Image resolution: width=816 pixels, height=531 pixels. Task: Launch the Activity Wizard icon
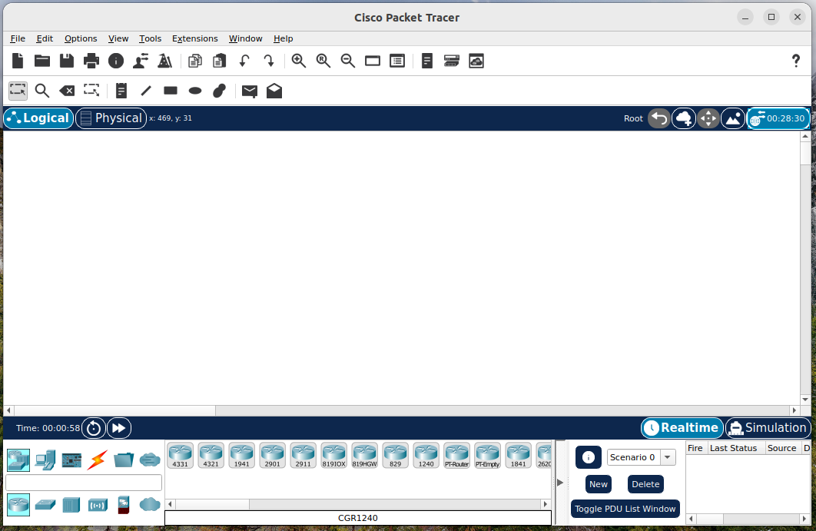[165, 61]
